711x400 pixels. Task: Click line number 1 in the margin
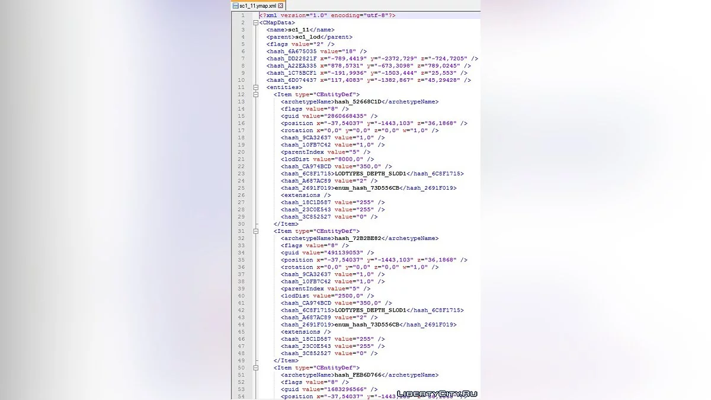(x=242, y=15)
